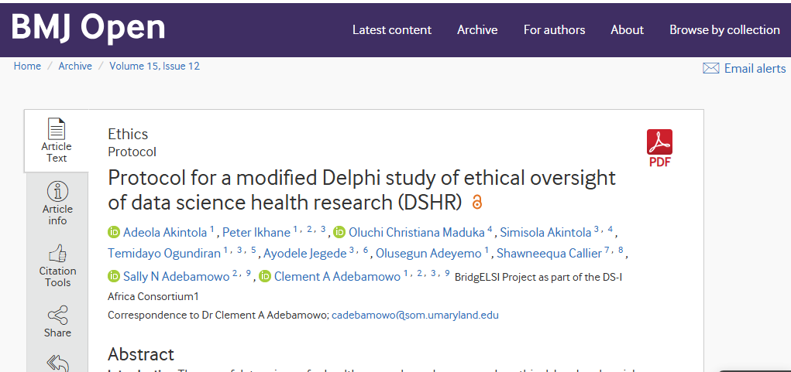Click the open access lock icon
The height and width of the screenshot is (372, 791).
click(x=477, y=203)
